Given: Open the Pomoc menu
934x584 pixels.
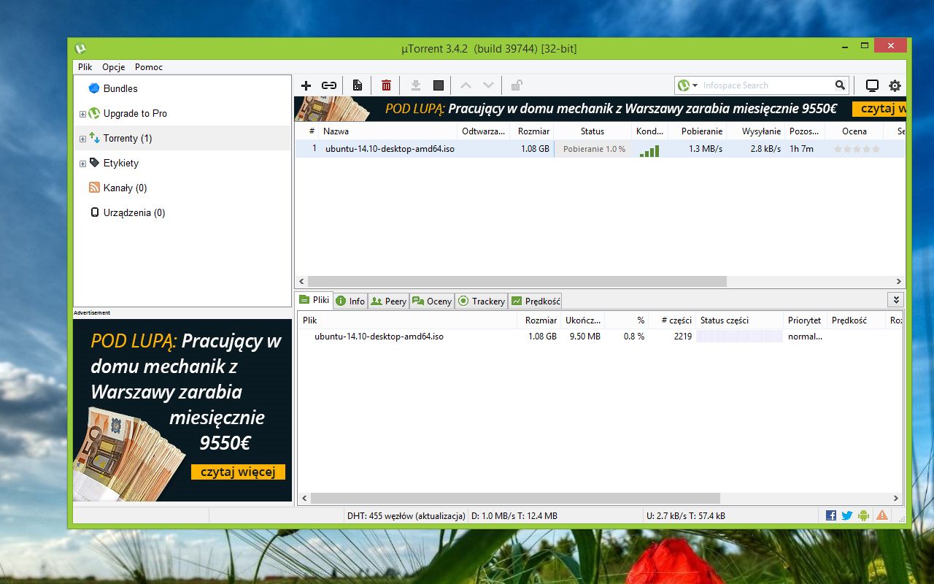Looking at the screenshot, I should click(149, 66).
